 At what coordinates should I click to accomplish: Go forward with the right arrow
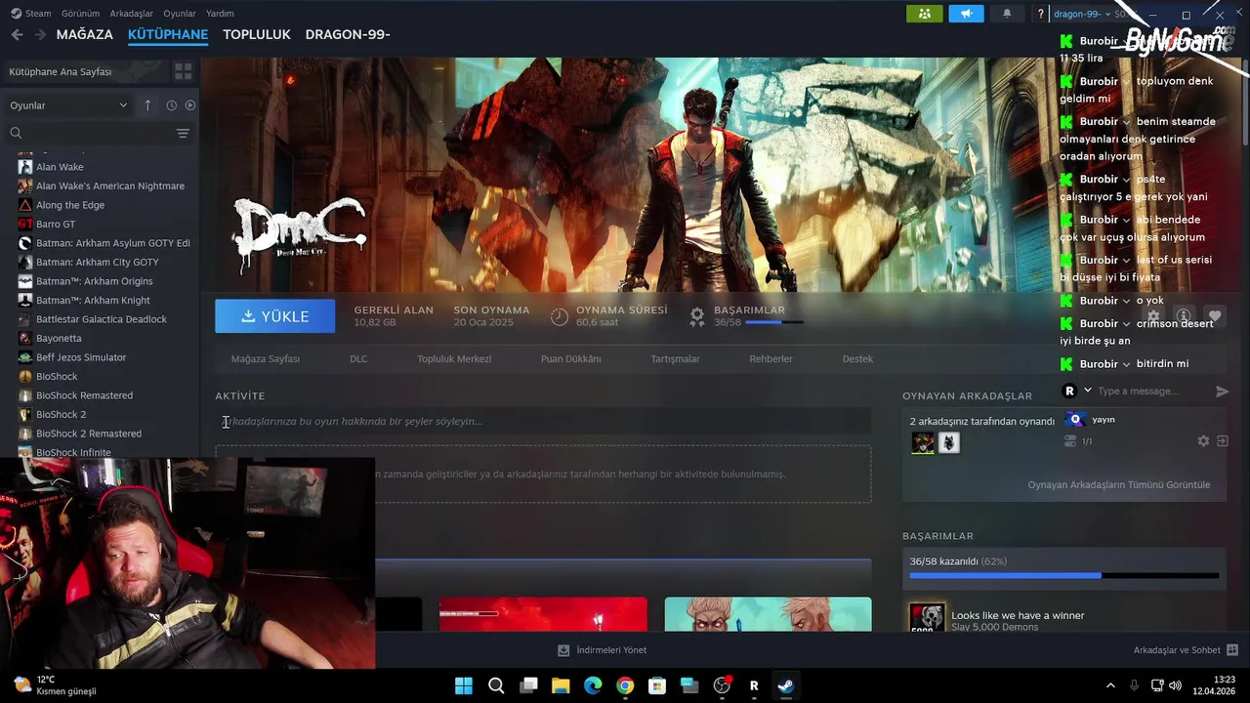pos(40,34)
